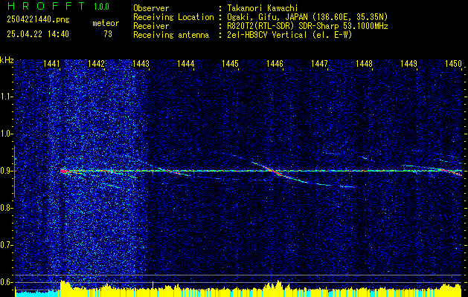The image size is (468, 297).
Task: Click the gray vertical bar beside 0.9 kHz
Action: (x=14, y=172)
